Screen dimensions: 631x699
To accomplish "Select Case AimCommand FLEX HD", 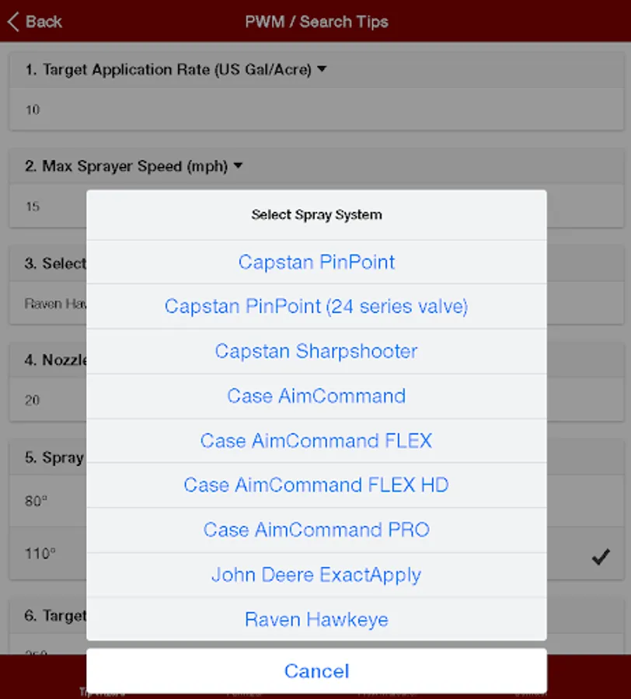I will click(316, 485).
